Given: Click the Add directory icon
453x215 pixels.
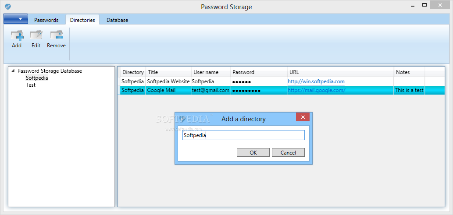Looking at the screenshot, I should pyautogui.click(x=17, y=35).
